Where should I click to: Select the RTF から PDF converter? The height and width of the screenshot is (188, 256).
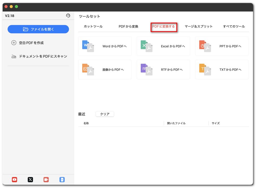tap(163, 69)
